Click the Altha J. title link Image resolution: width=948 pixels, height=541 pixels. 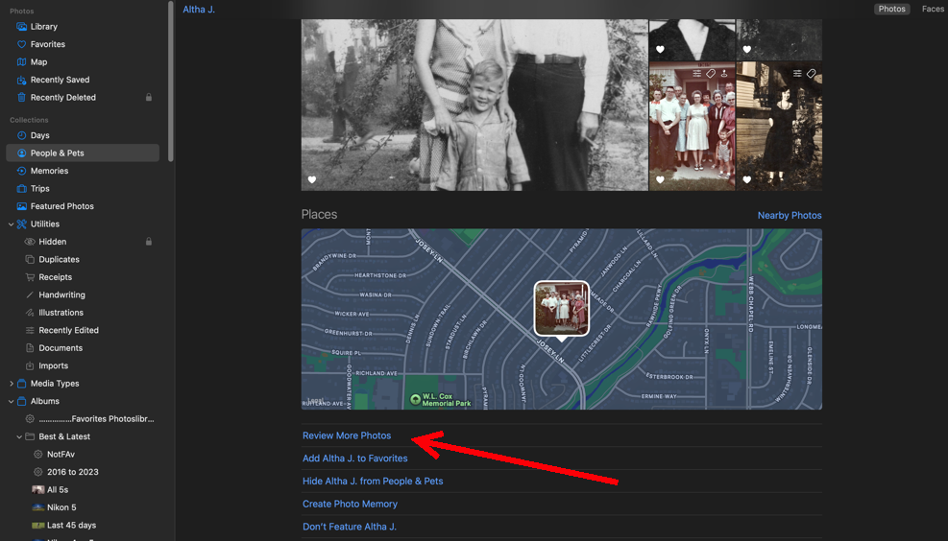point(199,9)
